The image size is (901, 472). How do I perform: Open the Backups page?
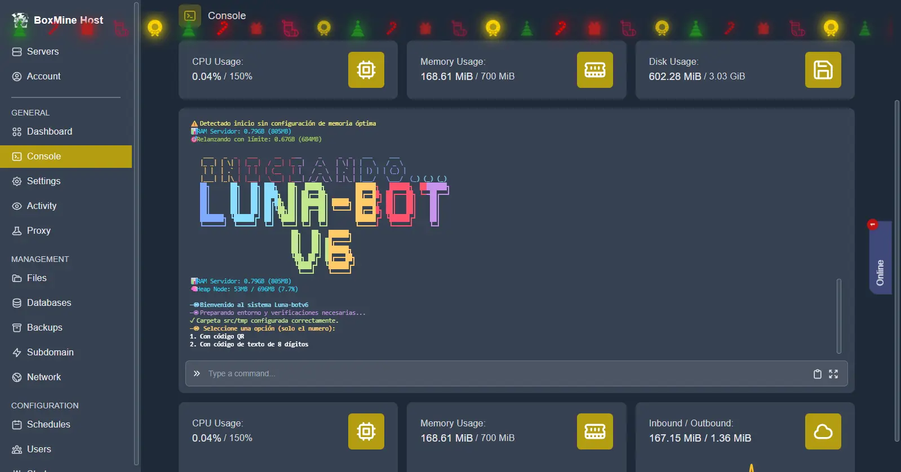click(66, 327)
